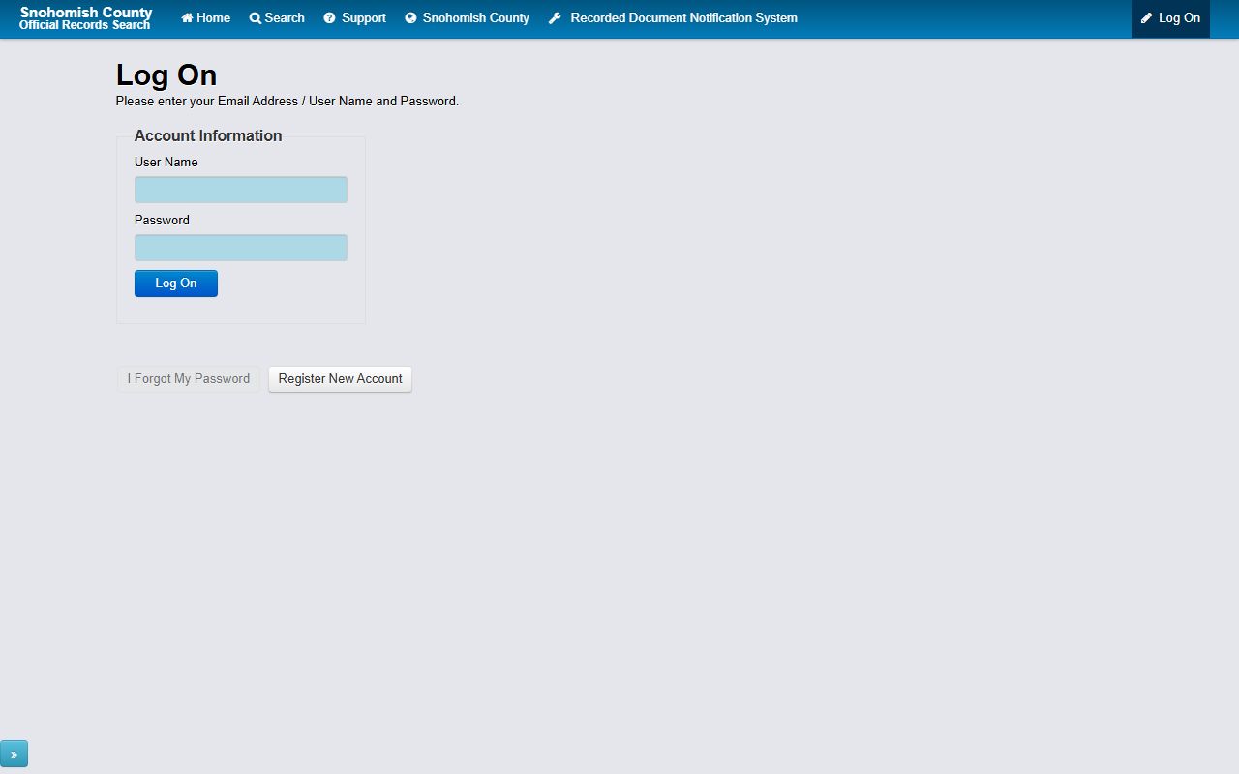The image size is (1239, 774).
Task: Go to the Support menu text
Action: point(364,18)
